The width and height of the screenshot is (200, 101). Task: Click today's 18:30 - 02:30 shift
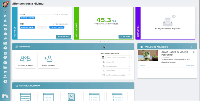[x=57, y=27]
